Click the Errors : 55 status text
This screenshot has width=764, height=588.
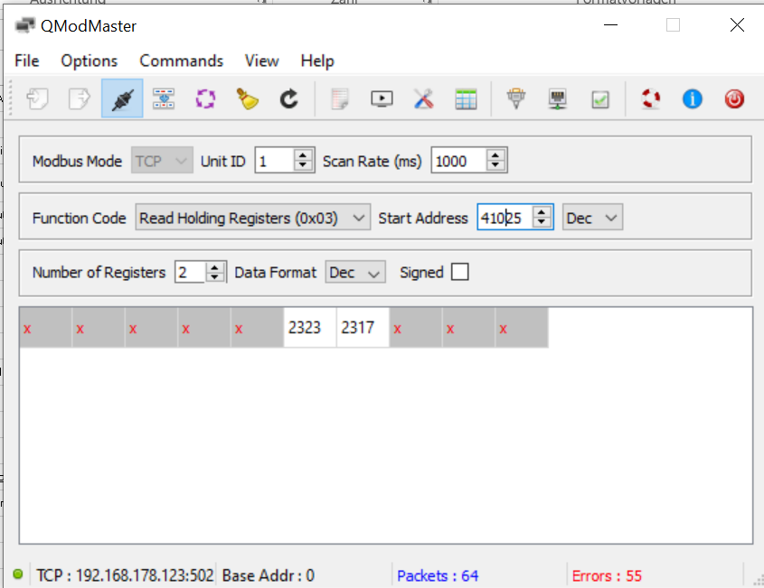point(607,576)
